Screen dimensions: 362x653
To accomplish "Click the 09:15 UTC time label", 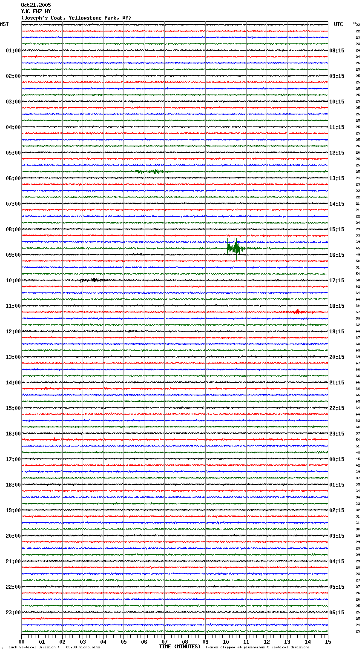I will coord(337,76).
